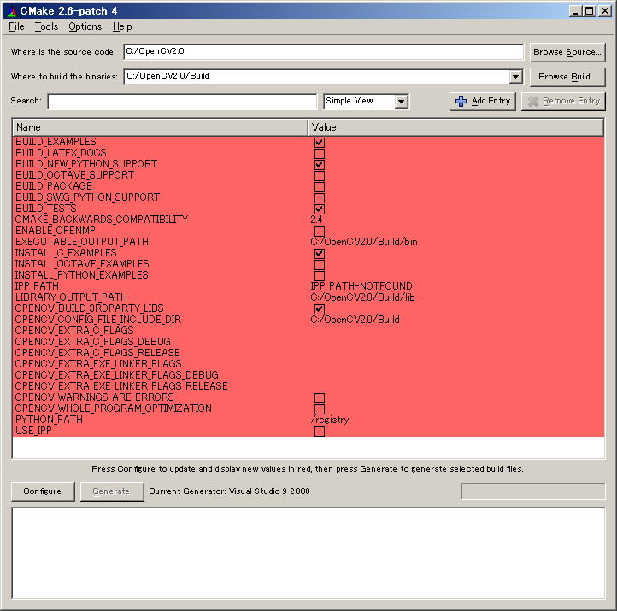Select OPENCV_EXTRA_EXE_LINKER_FLAGS_RELEASE entry
Image resolution: width=617 pixels, height=611 pixels.
[x=121, y=386]
